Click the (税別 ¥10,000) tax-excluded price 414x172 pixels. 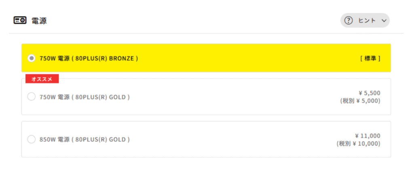(358, 143)
